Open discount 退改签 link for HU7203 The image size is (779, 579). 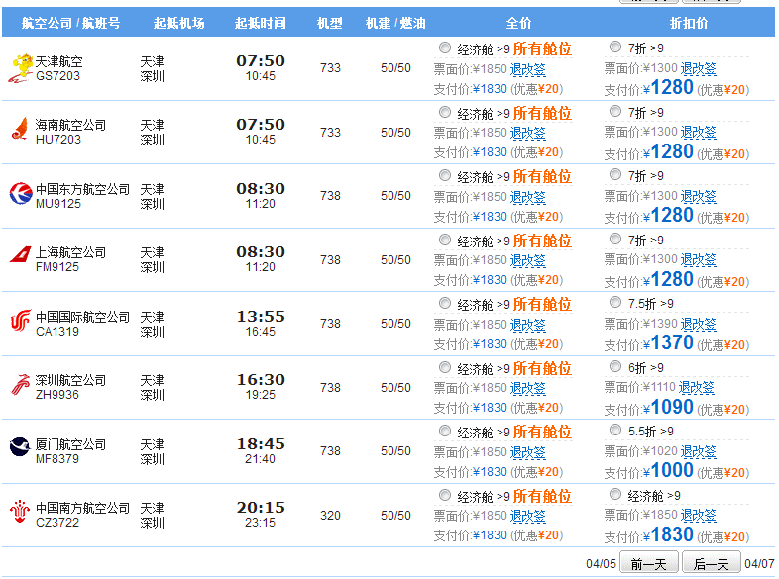pyautogui.click(x=698, y=132)
